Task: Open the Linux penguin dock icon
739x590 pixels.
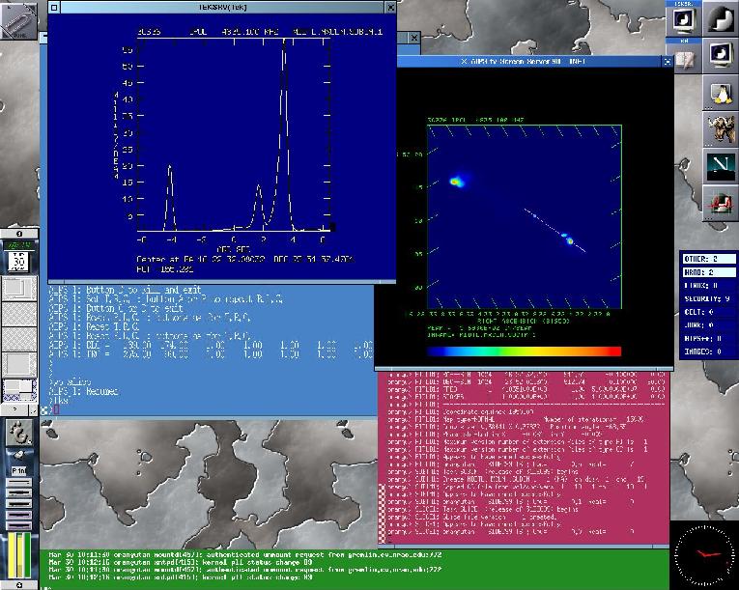Action: (x=720, y=92)
